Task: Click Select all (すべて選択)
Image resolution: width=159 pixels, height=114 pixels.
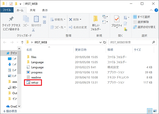Action: [x=142, y=17]
